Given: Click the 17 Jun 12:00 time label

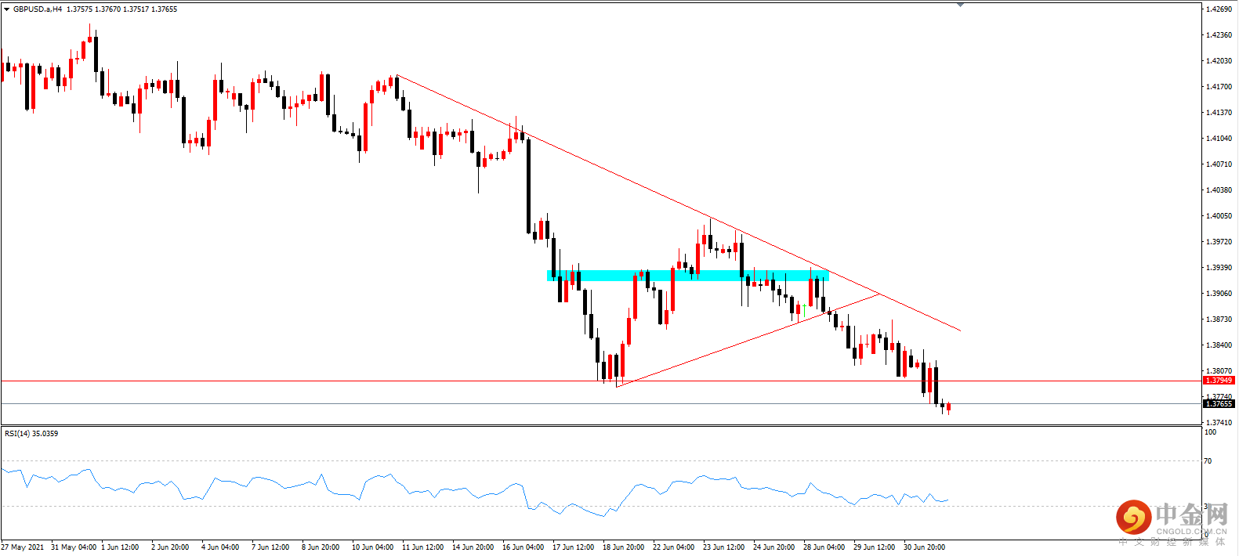Looking at the screenshot, I should pos(574,547).
